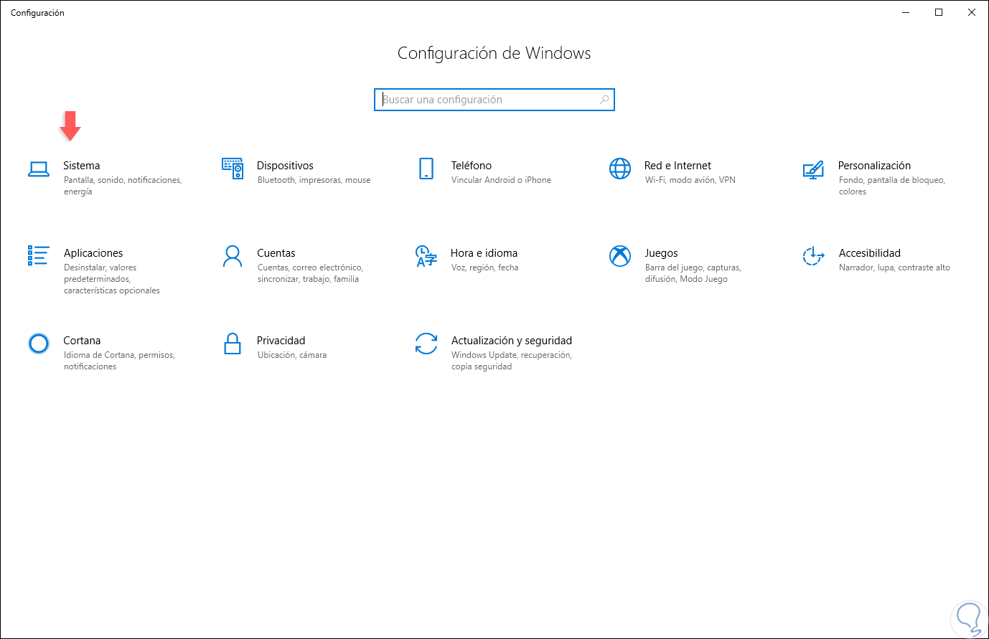Close the Configuración window
This screenshot has height=639, width=989.
972,12
